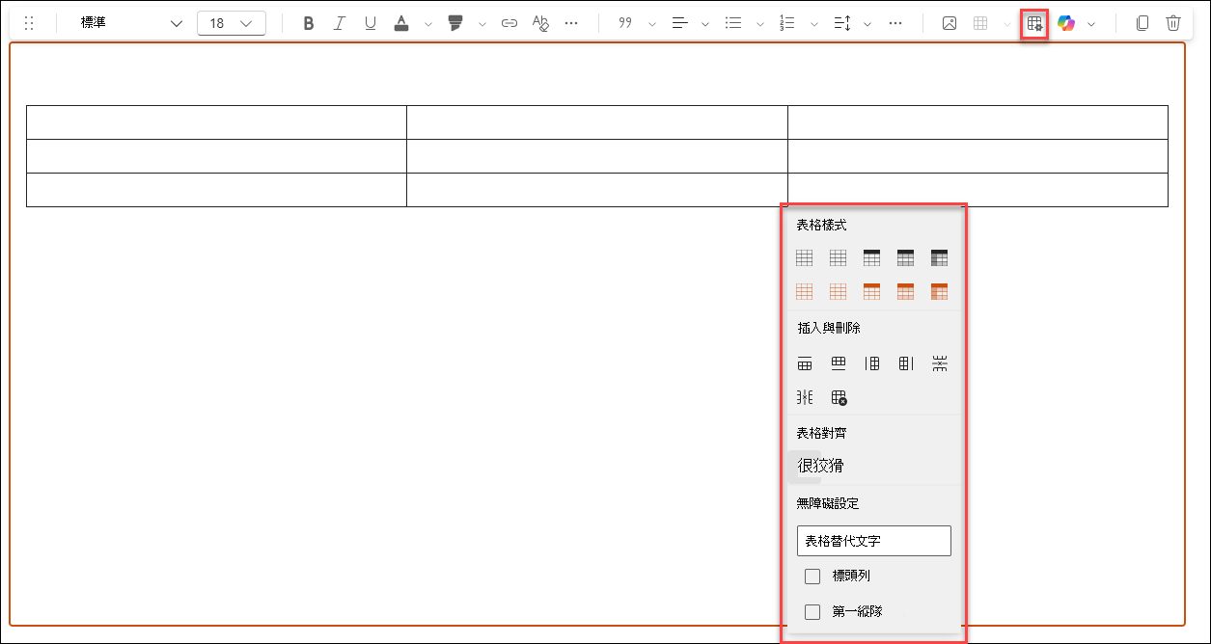
Task: Delete the current column via panel icon
Action: 805,397
